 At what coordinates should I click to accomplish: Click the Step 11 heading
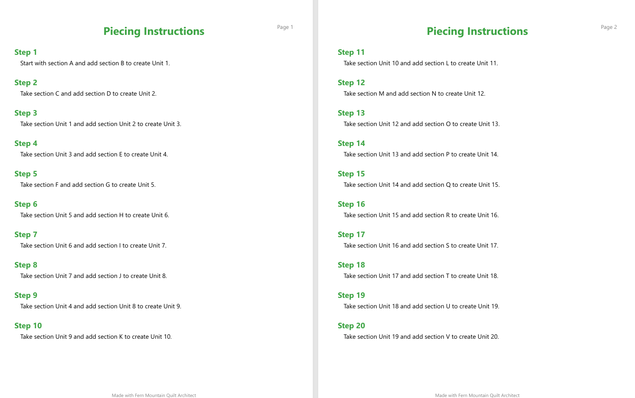351,52
